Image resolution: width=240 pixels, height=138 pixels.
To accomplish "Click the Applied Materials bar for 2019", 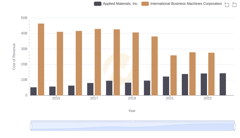I will click(128, 89).
